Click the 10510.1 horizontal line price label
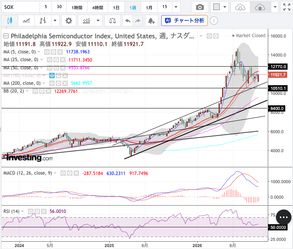The width and height of the screenshot is (293, 249). [278, 88]
